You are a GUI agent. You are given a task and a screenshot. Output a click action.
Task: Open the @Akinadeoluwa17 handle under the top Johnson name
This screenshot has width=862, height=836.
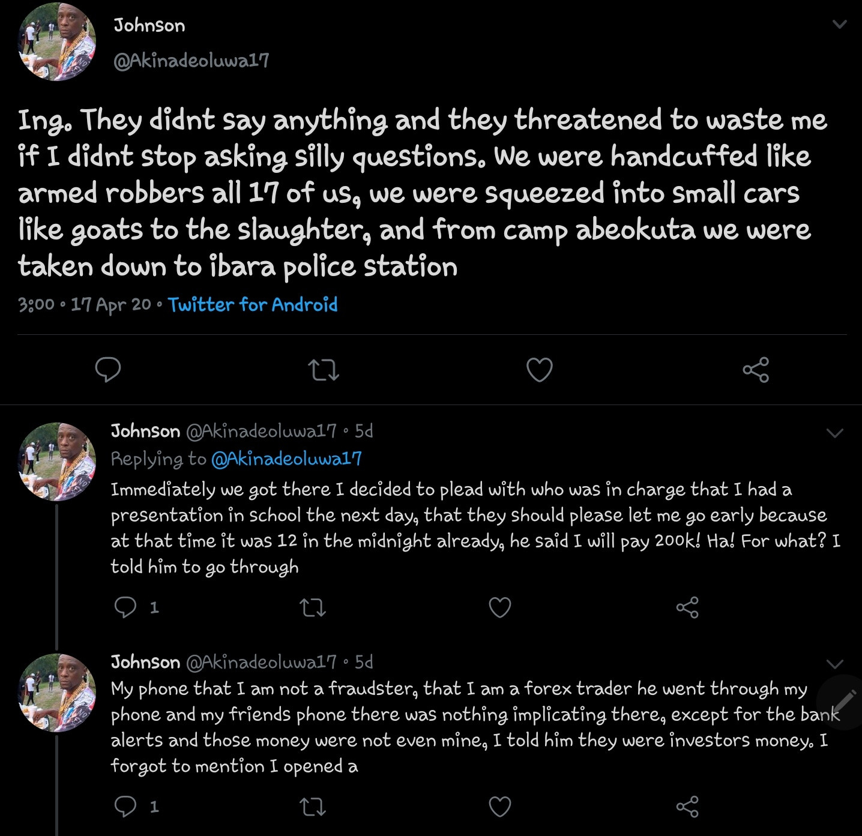[x=191, y=60]
